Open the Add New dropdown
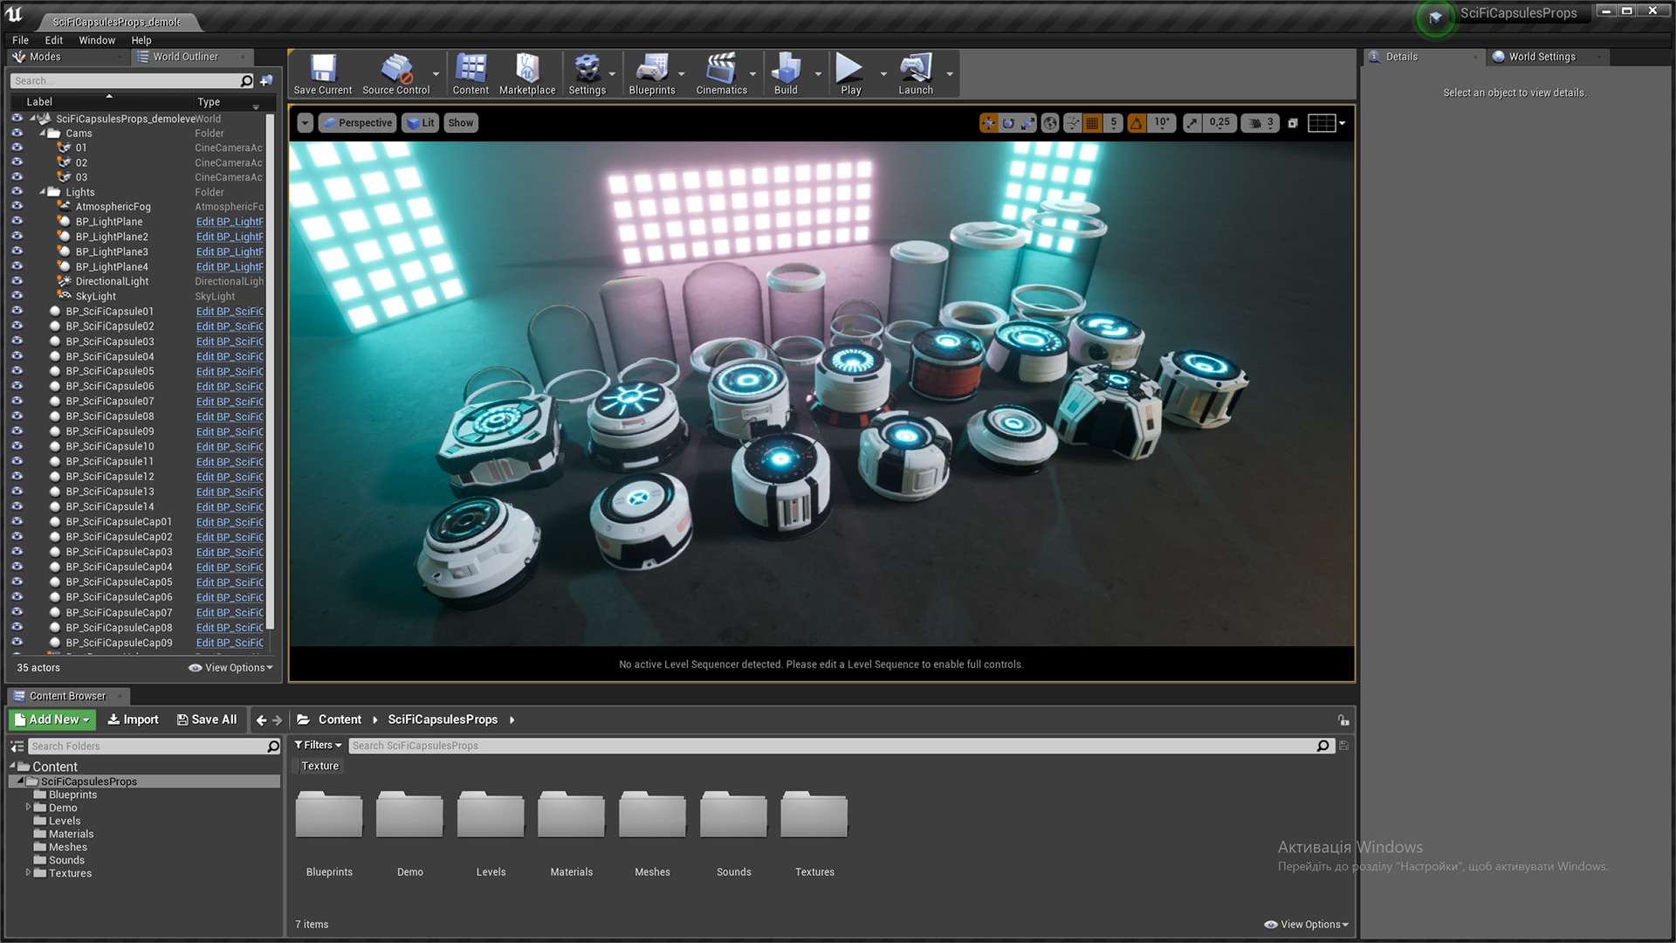The width and height of the screenshot is (1676, 943). click(x=52, y=719)
